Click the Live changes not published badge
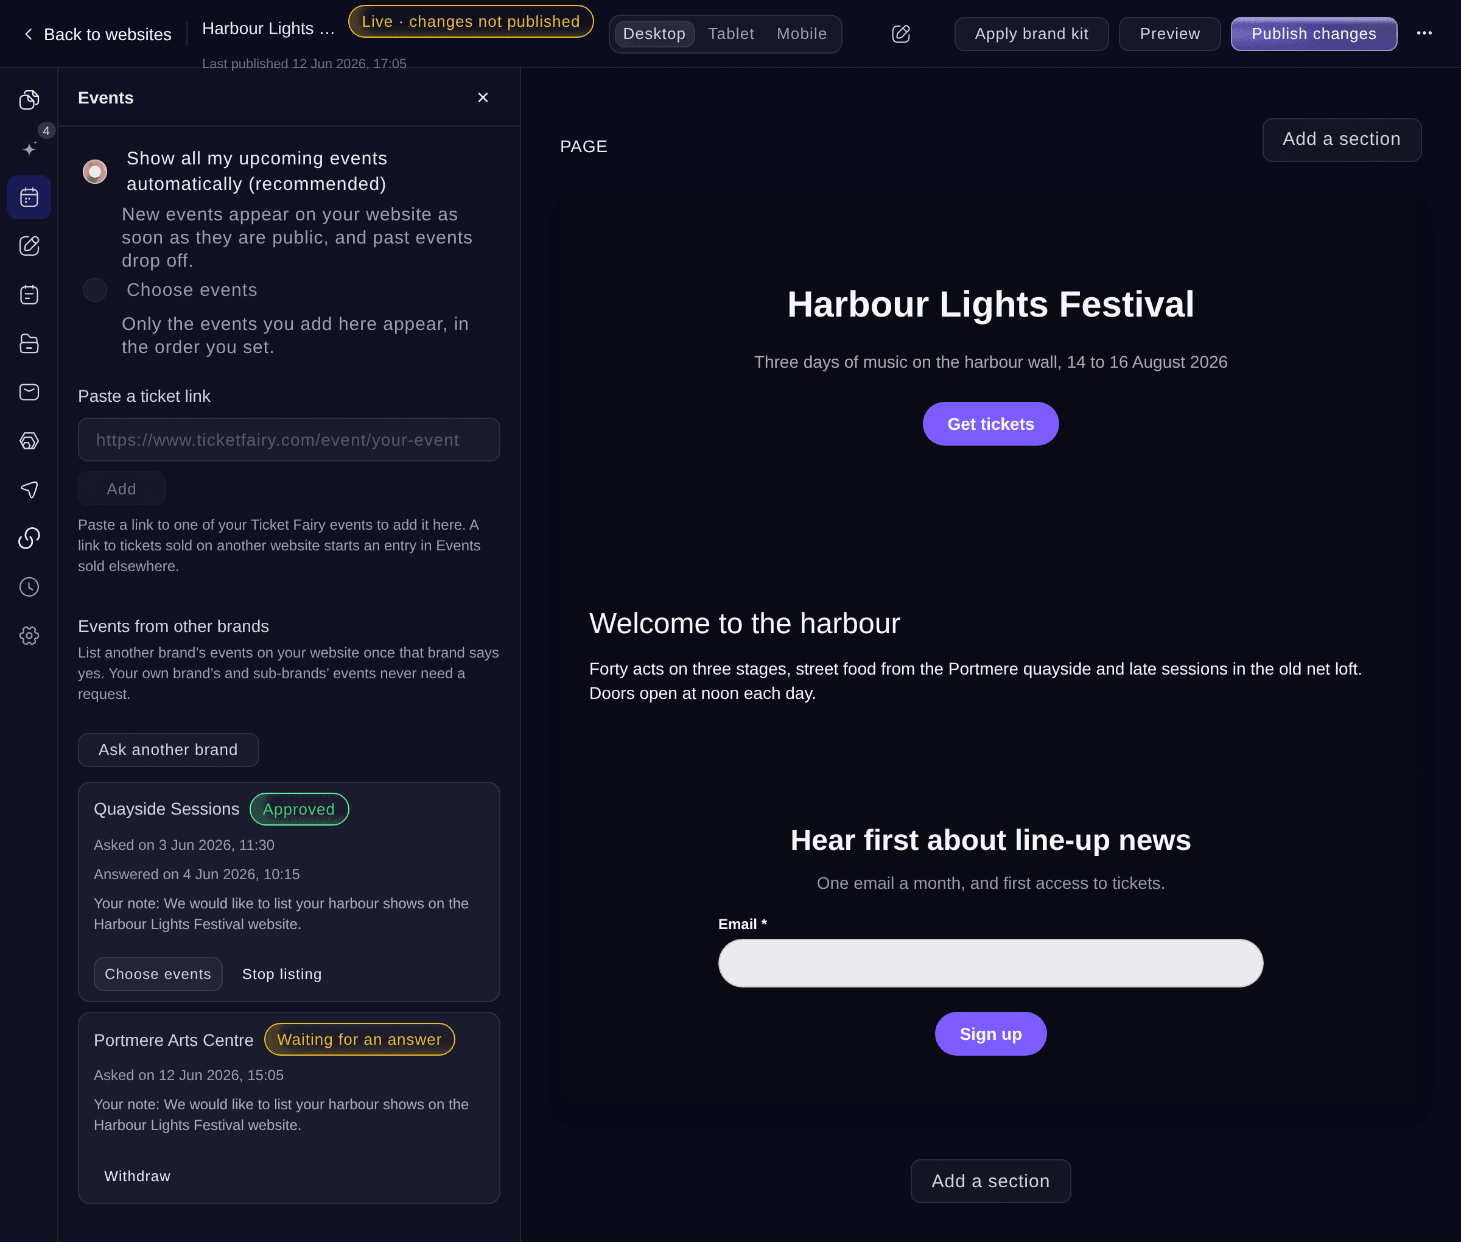This screenshot has width=1461, height=1242. [x=471, y=21]
